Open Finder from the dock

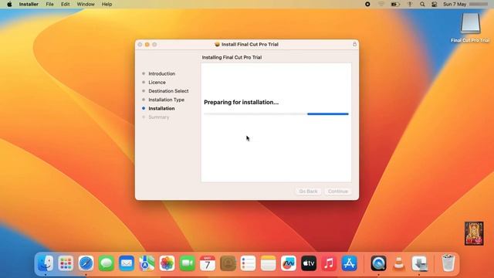pyautogui.click(x=46, y=263)
